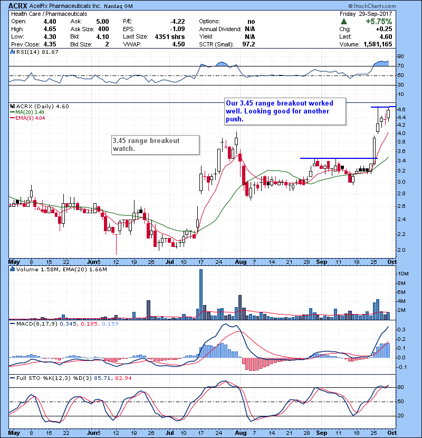The width and height of the screenshot is (422, 438).
Task: Click the EPS -1.09 value
Action: (x=178, y=29)
